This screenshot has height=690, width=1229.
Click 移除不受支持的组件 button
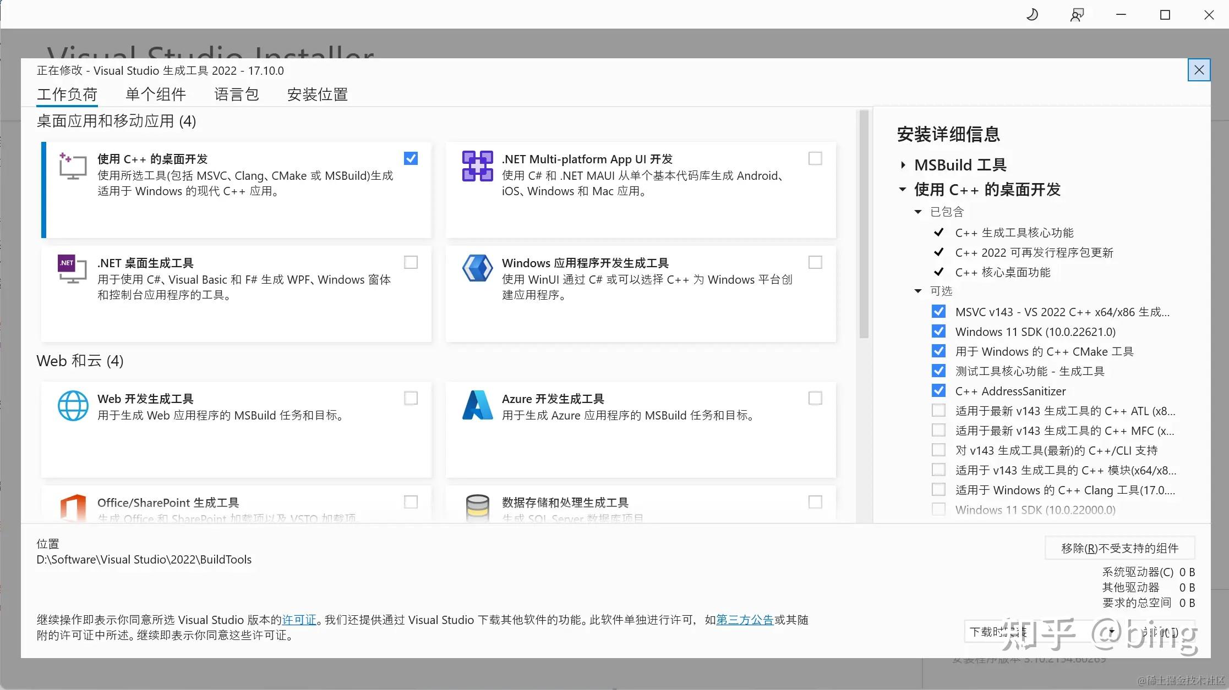tap(1119, 548)
